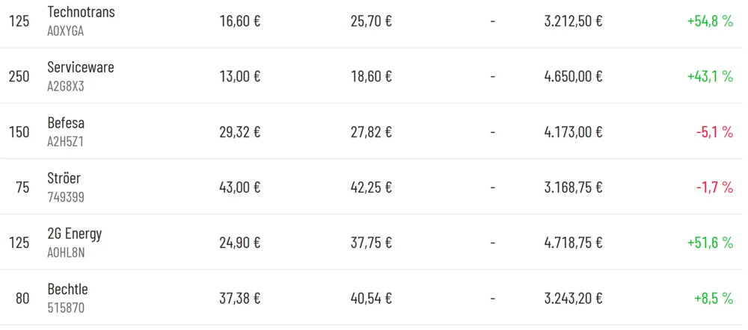Click the Serviceware quantity 250
The image size is (748, 330).
pyautogui.click(x=19, y=77)
